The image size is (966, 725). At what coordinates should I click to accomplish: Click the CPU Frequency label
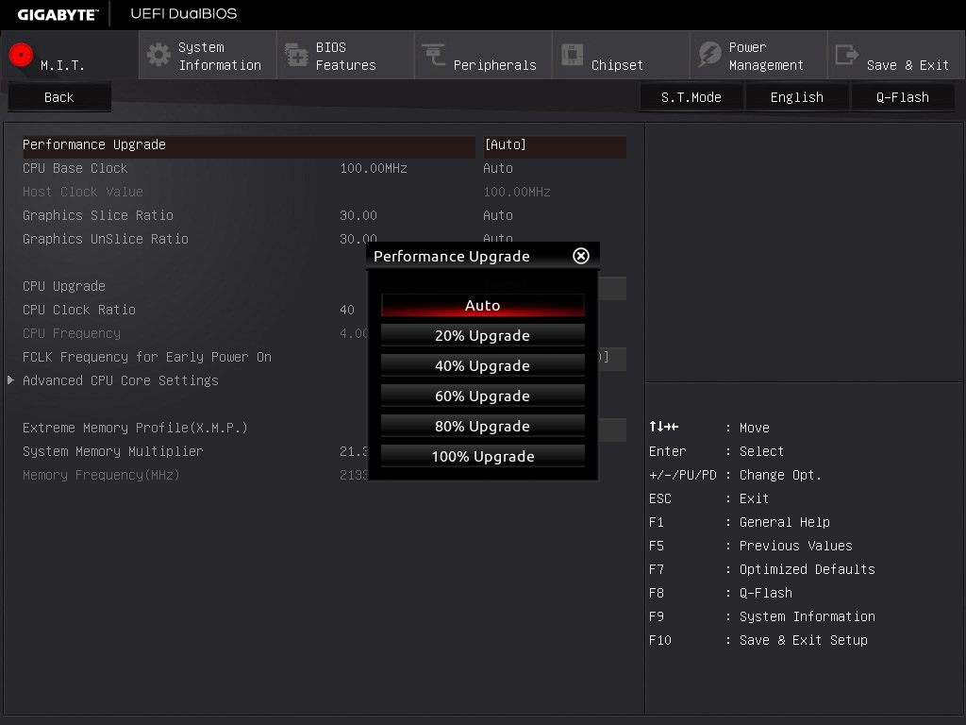coord(72,333)
